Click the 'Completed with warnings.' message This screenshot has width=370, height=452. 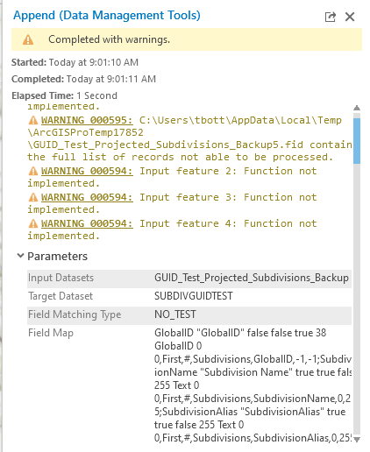[x=109, y=39]
